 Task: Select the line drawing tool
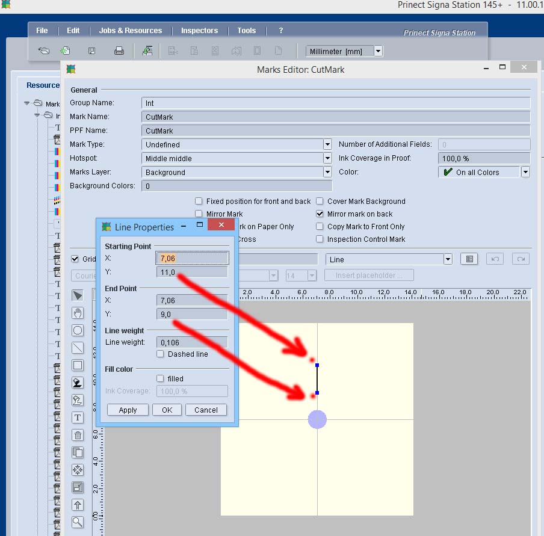click(x=78, y=348)
